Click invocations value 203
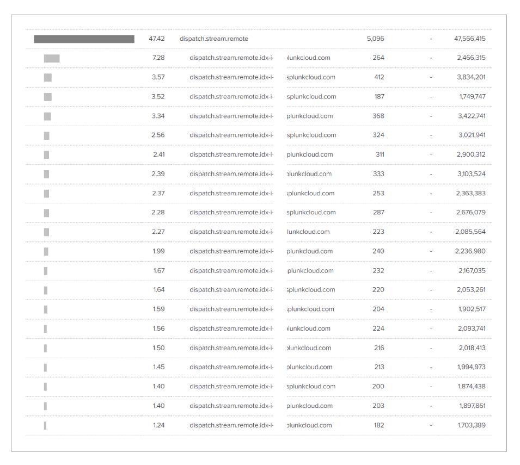This screenshot has width=520, height=465. [x=378, y=406]
